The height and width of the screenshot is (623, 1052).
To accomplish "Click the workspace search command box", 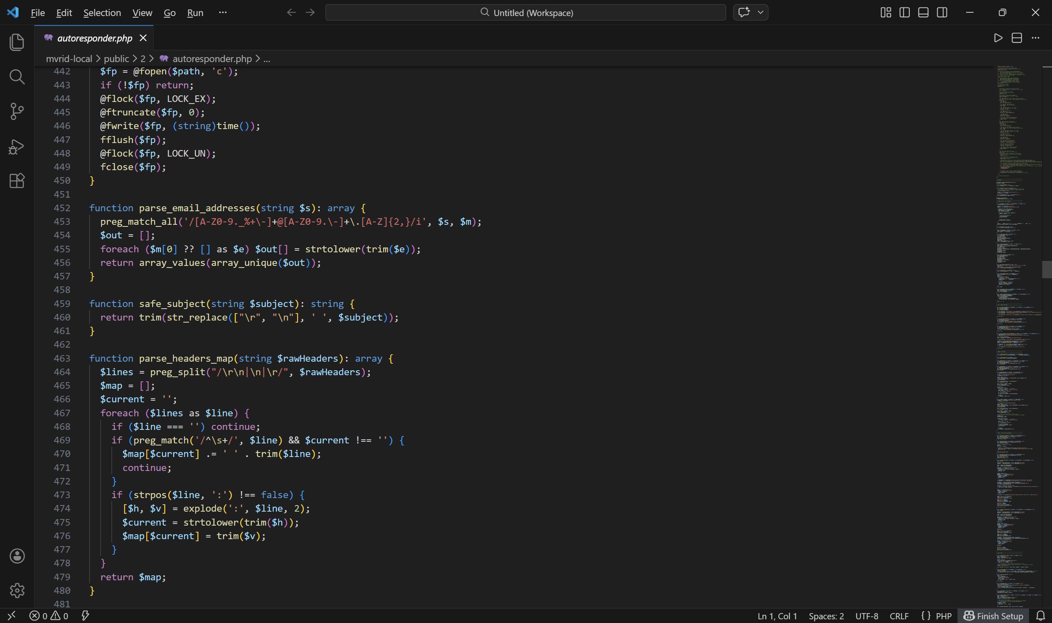I will pos(525,13).
